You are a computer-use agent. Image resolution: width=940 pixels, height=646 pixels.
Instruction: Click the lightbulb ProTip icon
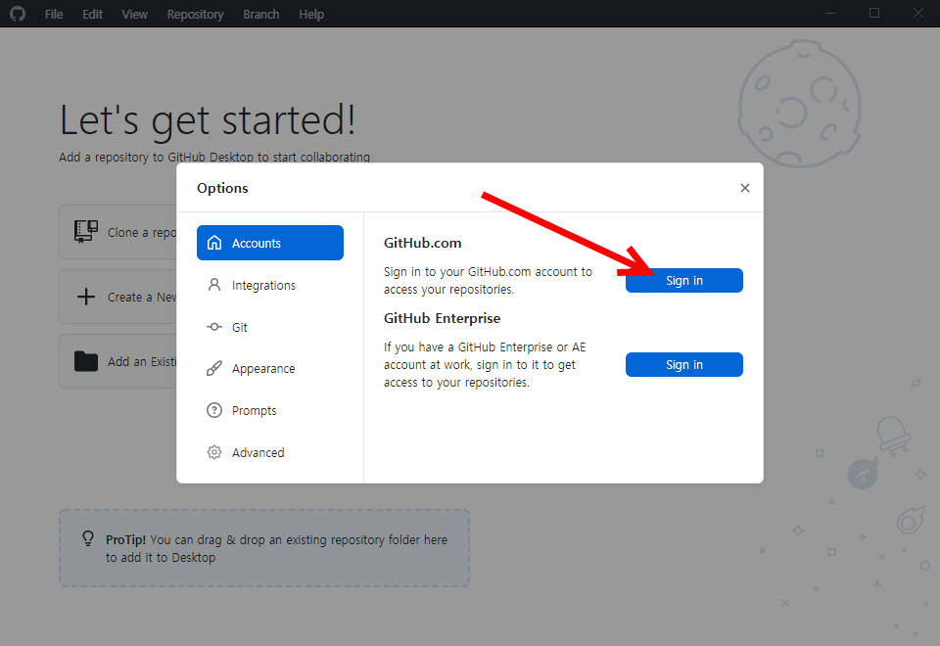click(x=88, y=538)
